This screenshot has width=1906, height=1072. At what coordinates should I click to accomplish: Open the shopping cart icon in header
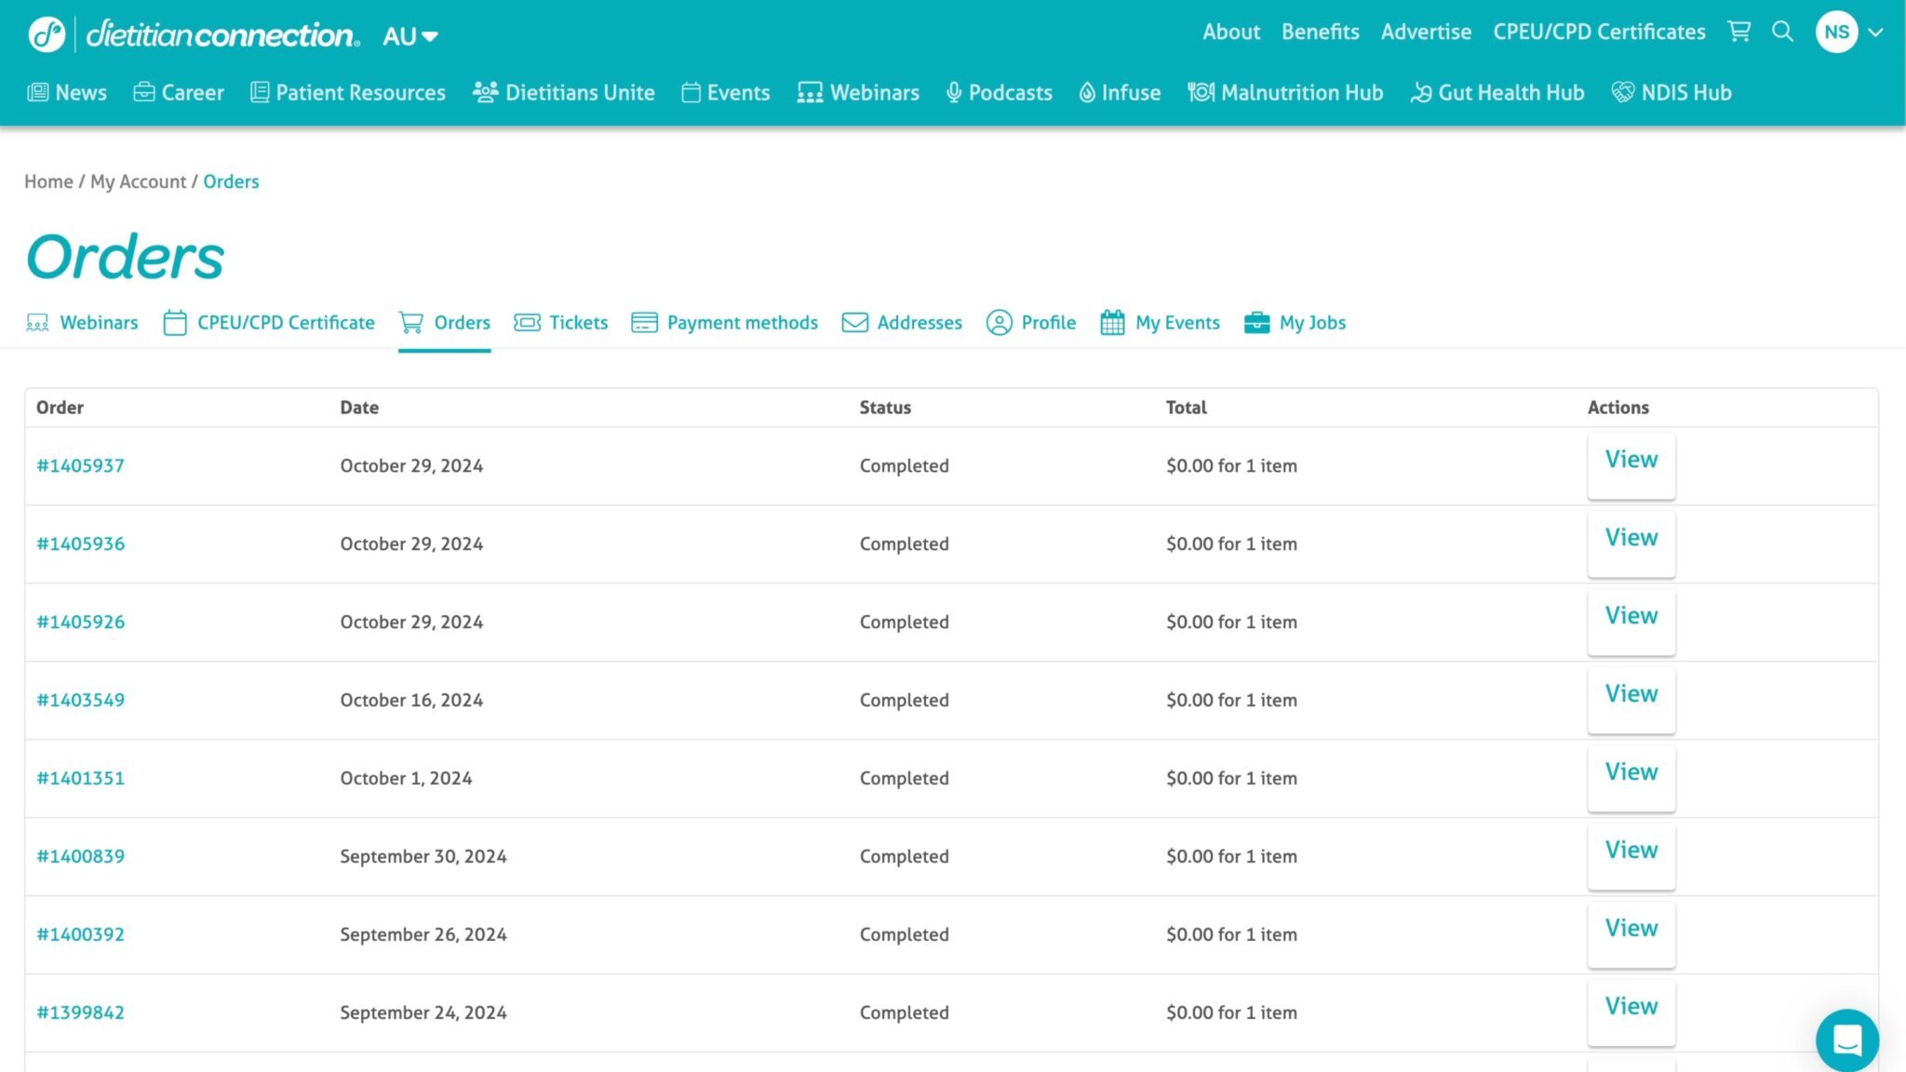[x=1738, y=32]
